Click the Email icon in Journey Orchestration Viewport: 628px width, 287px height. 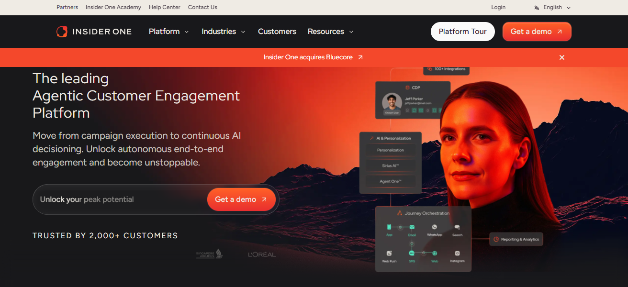pyautogui.click(x=412, y=227)
